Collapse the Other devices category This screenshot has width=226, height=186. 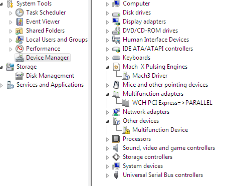pos(107,121)
